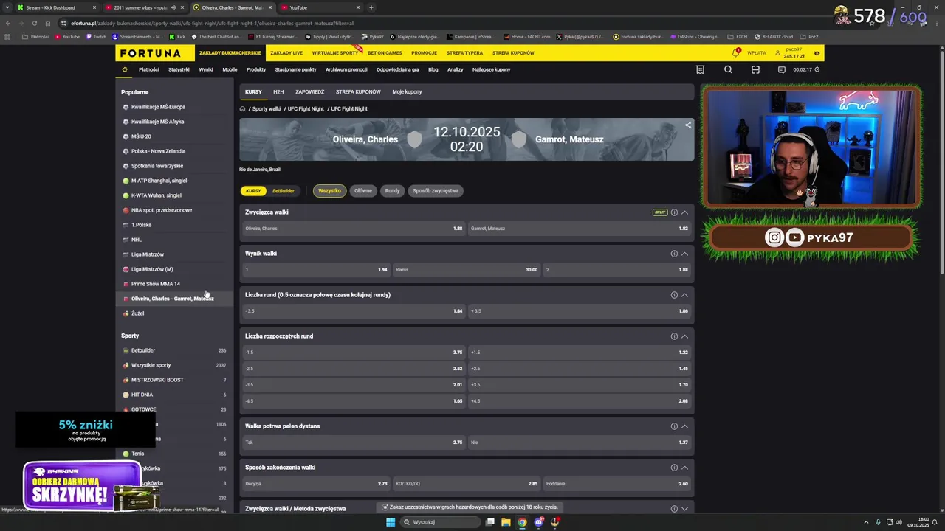Switch to the BetBuilder mode toggle

click(x=283, y=191)
